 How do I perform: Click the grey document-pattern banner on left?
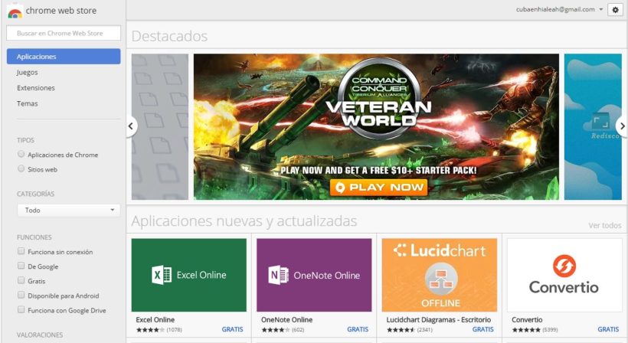tap(160, 127)
